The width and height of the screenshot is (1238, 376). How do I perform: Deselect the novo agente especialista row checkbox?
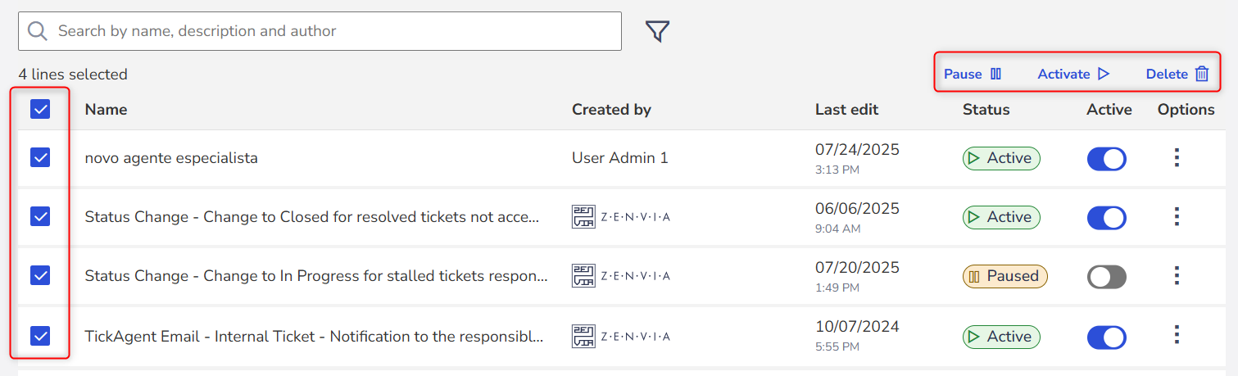pyautogui.click(x=40, y=157)
